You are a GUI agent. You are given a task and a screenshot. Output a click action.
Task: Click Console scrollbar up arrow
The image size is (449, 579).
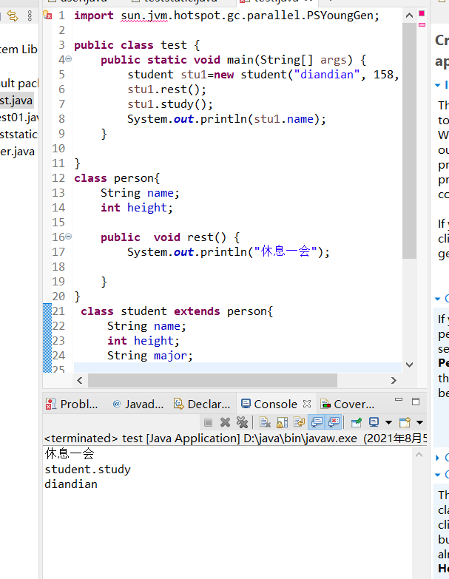pyautogui.click(x=419, y=455)
